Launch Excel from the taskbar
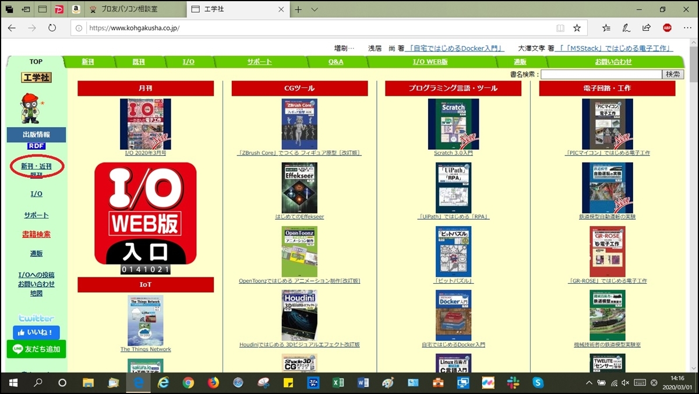 (x=337, y=383)
